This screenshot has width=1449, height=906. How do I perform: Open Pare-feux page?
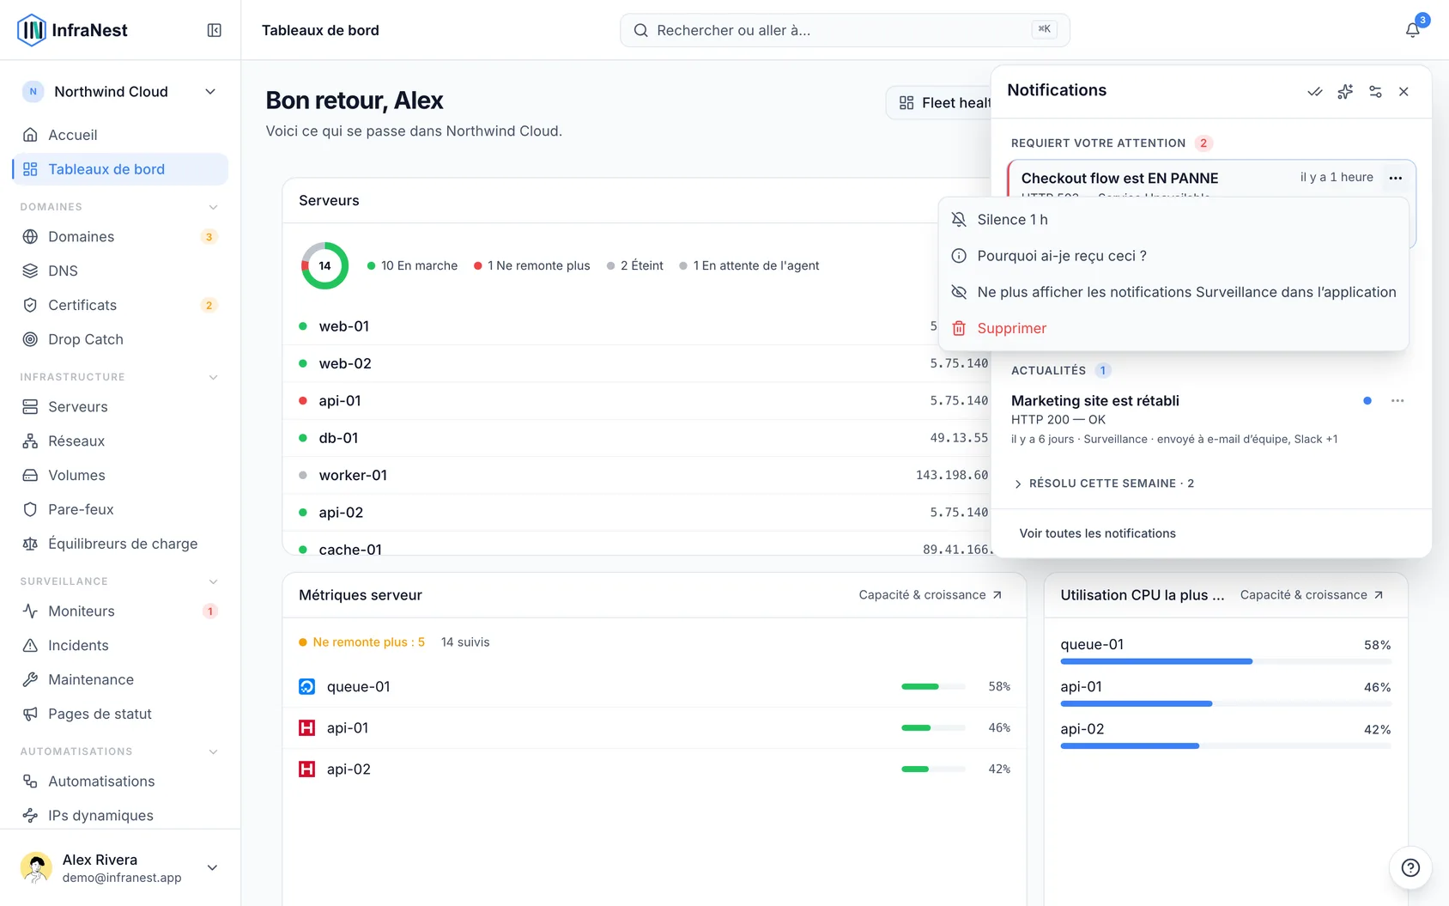120,509
